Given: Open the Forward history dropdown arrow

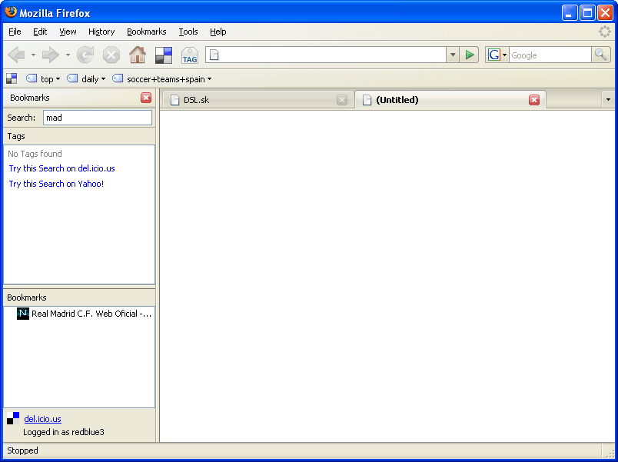Looking at the screenshot, I should click(x=68, y=55).
